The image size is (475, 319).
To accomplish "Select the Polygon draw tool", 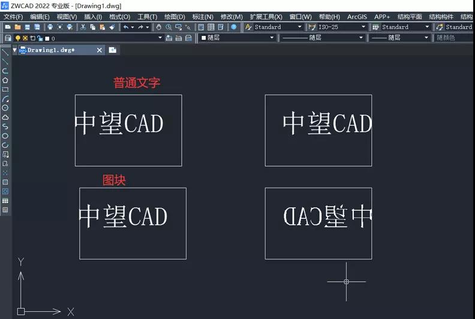I will point(5,80).
